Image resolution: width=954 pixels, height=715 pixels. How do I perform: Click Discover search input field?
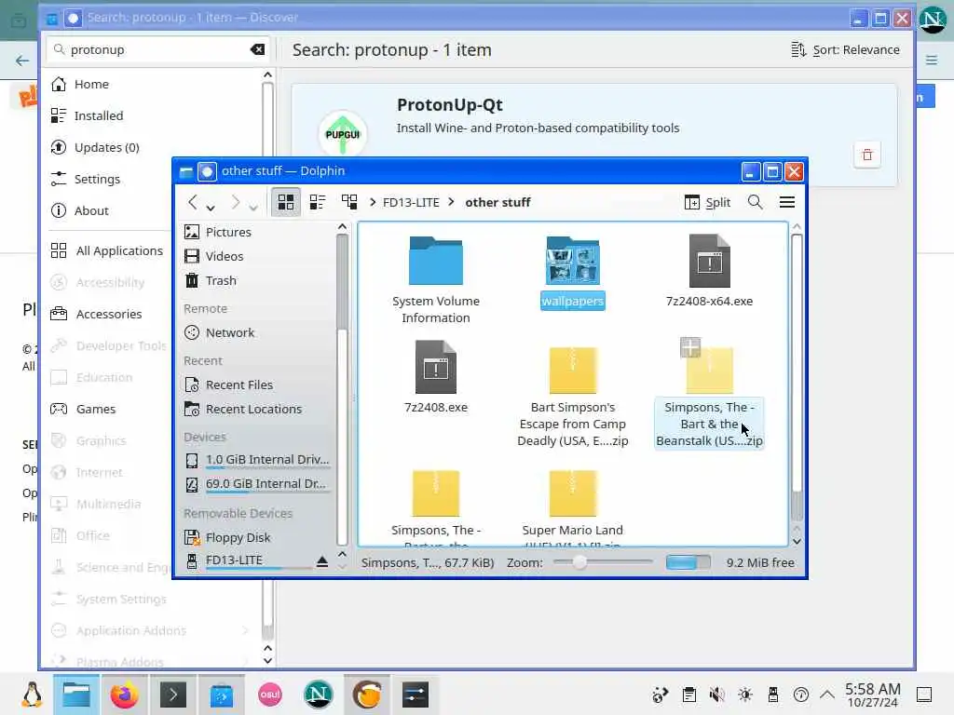[x=158, y=50]
